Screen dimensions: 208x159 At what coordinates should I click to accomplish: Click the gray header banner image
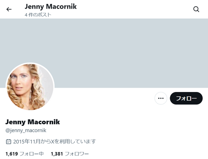(x=104, y=53)
